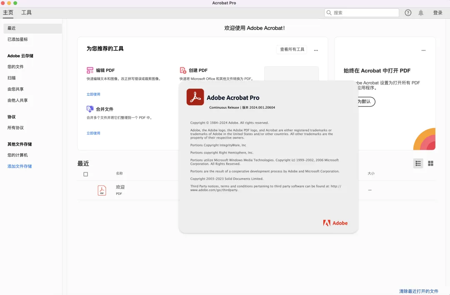The width and height of the screenshot is (450, 295).
Task: Sort by the 名称 column header
Action: coord(120,173)
